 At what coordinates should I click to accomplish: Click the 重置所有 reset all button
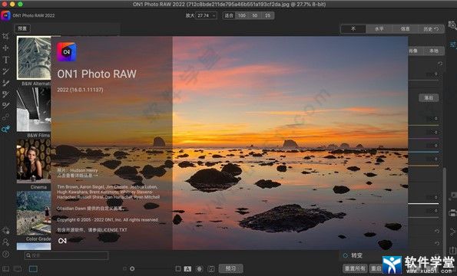[x=355, y=268]
